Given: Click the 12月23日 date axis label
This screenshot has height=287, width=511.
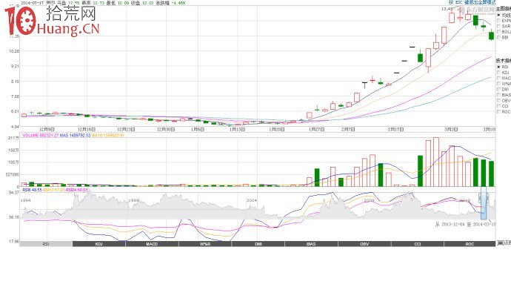Looking at the screenshot, I should point(126,129).
